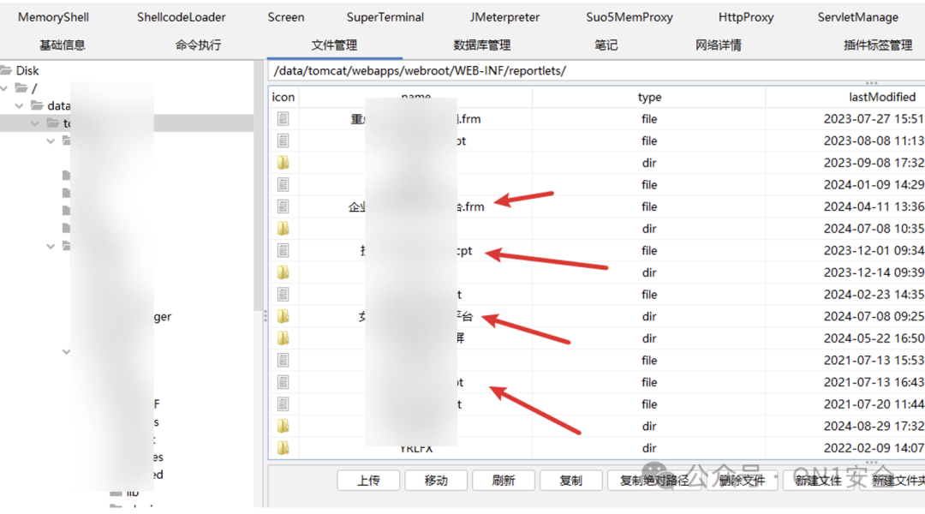Select the date 2023-12-01 09:34 cell

[x=874, y=250]
